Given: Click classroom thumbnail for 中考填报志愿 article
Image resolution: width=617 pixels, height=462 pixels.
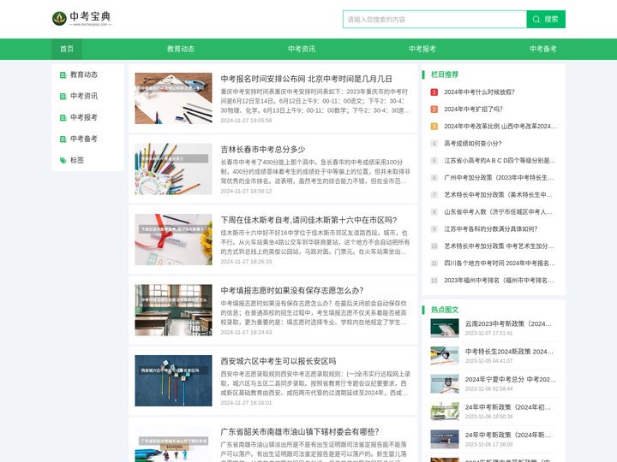Looking at the screenshot, I should tap(173, 311).
